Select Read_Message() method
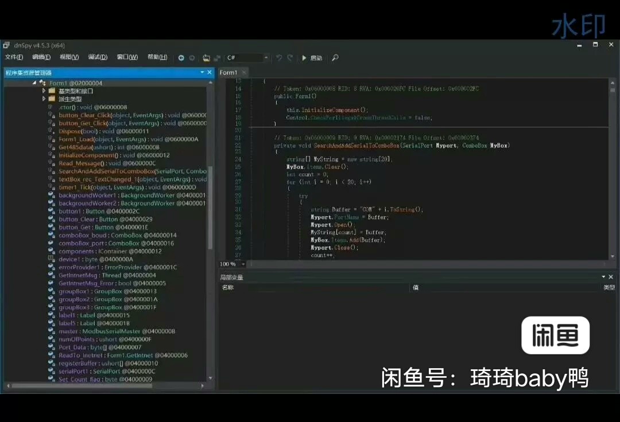The image size is (620, 422). tap(107, 163)
